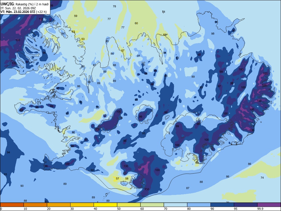Pick the light green 60–70 legend swatch

[x=152, y=205]
